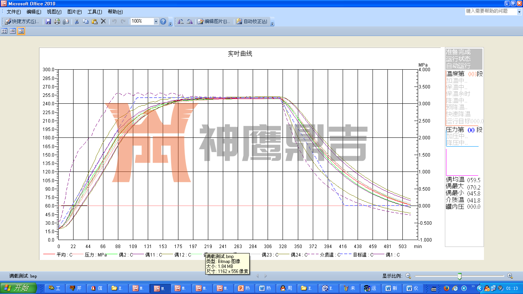Screen dimensions: 523x294
Task: Open the 工具(T) menu
Action: [95, 12]
